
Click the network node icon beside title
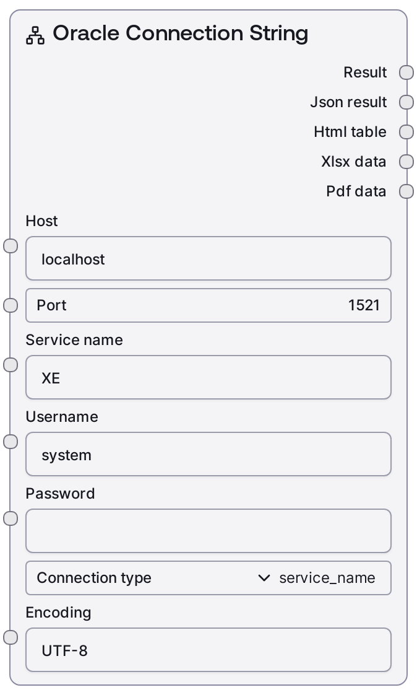pyautogui.click(x=35, y=35)
